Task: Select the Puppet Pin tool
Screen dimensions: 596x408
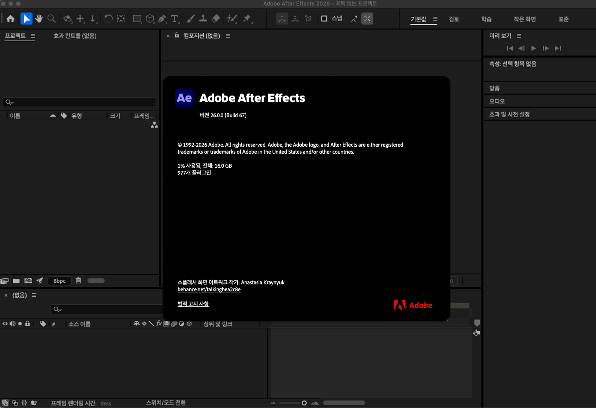Action: (x=247, y=19)
